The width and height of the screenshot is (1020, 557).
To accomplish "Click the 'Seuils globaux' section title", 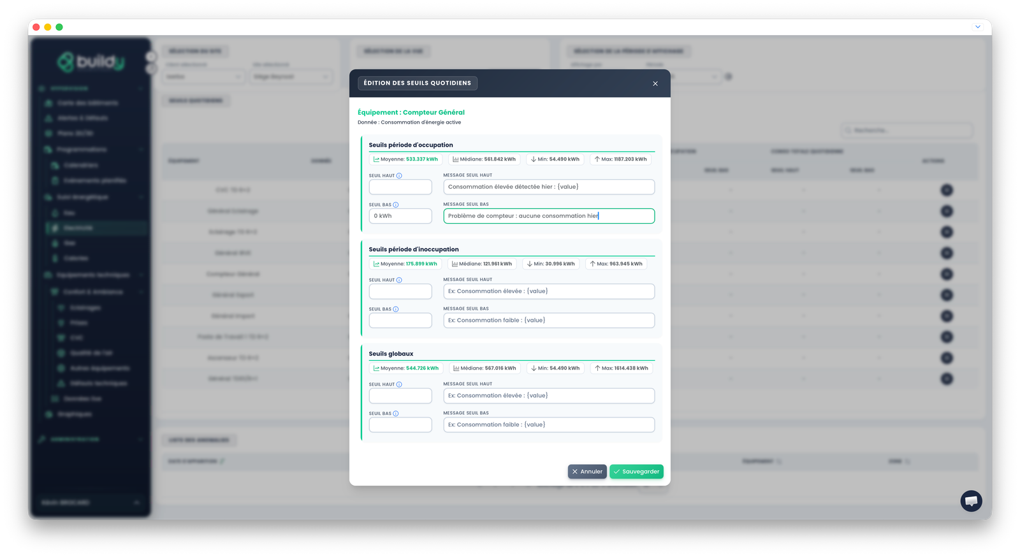I will click(x=391, y=354).
